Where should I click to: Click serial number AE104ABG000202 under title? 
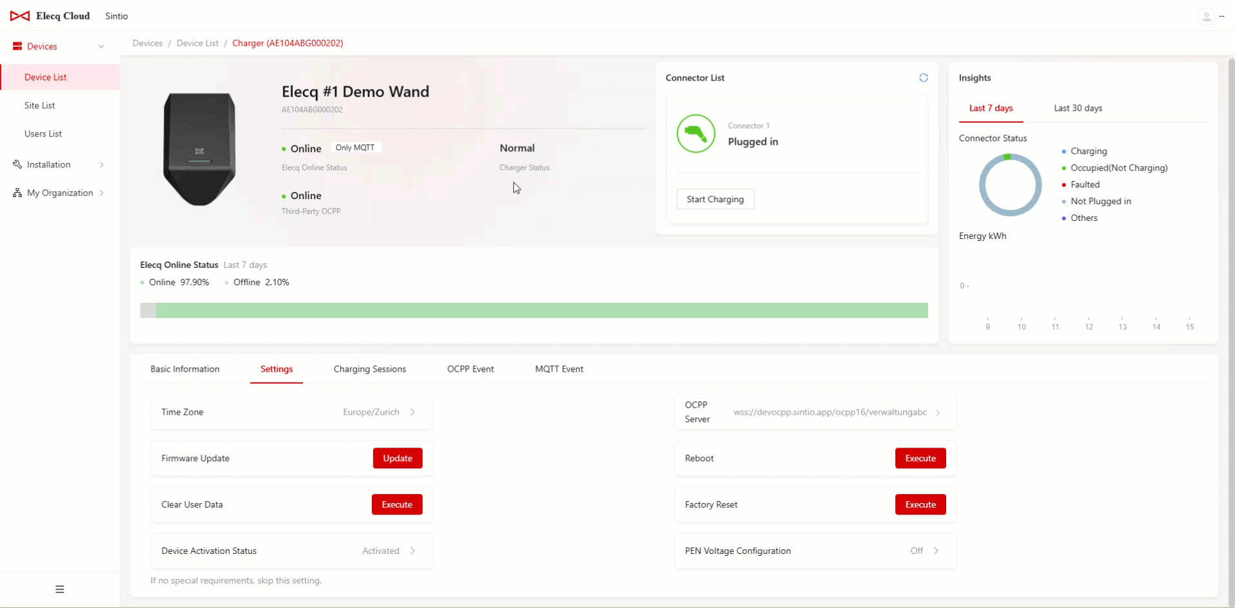point(312,109)
